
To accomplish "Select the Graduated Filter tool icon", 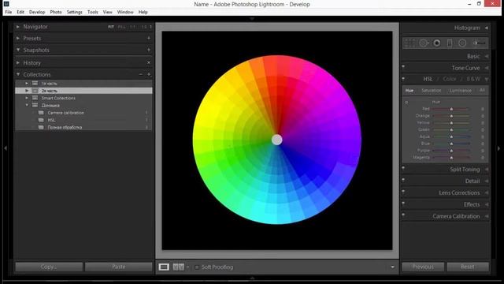I will coord(450,43).
